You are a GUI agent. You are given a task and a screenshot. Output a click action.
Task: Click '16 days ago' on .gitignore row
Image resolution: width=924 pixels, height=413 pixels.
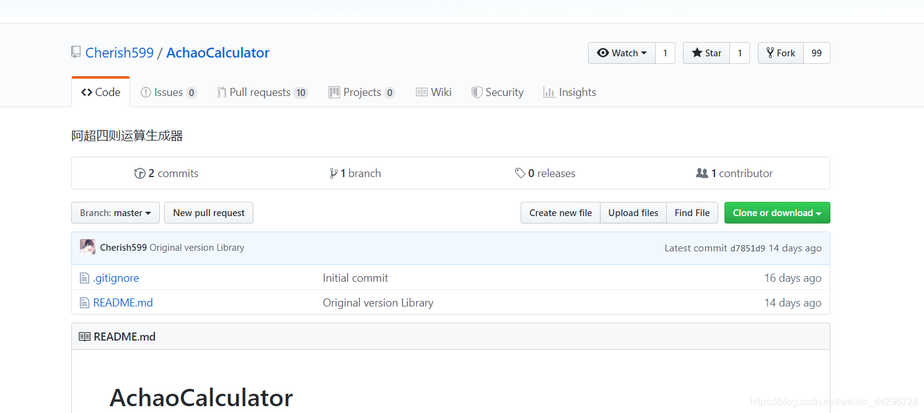pyautogui.click(x=793, y=278)
